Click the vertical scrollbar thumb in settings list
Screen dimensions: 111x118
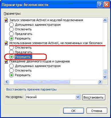(105, 72)
